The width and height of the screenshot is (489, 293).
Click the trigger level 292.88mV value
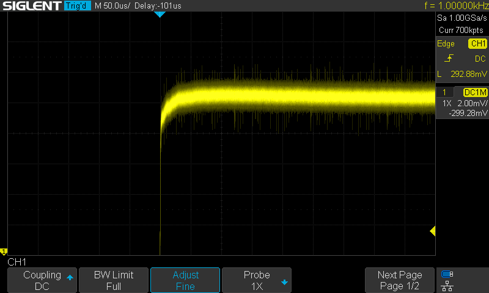click(469, 74)
